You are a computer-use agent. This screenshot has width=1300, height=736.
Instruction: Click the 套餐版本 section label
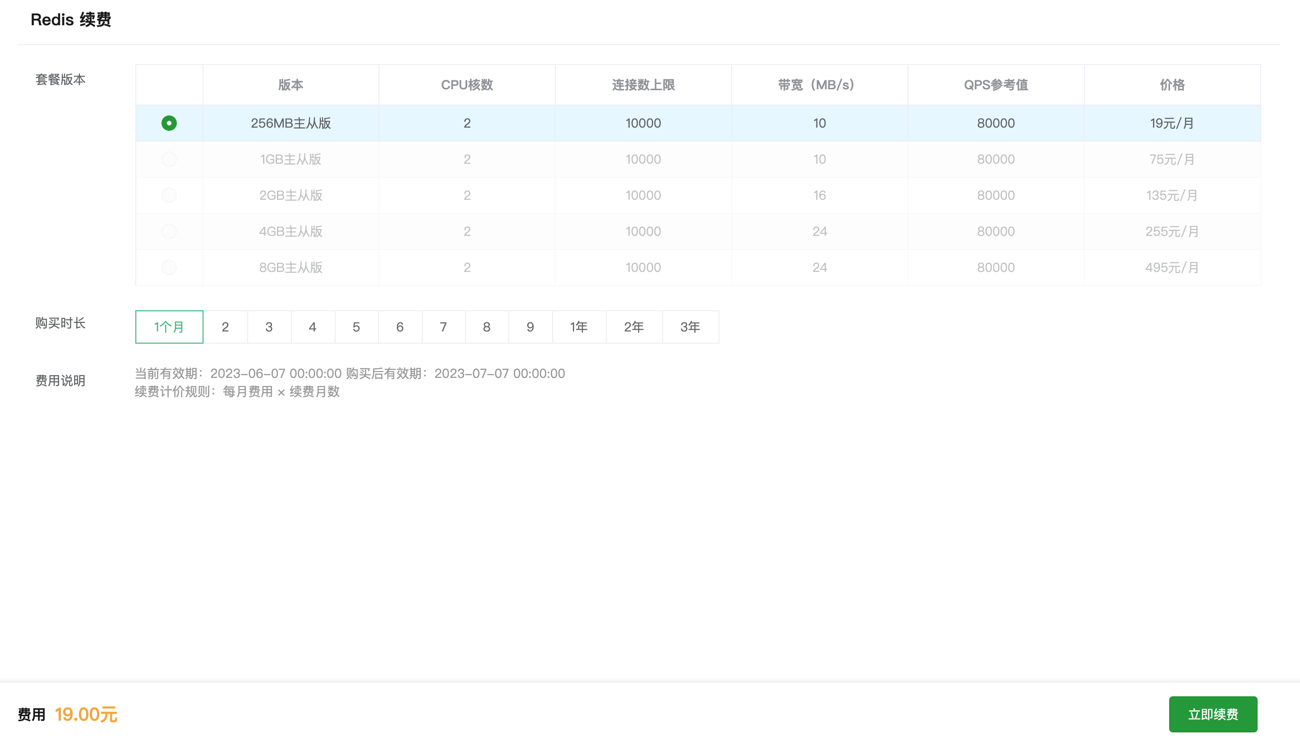[x=60, y=79]
